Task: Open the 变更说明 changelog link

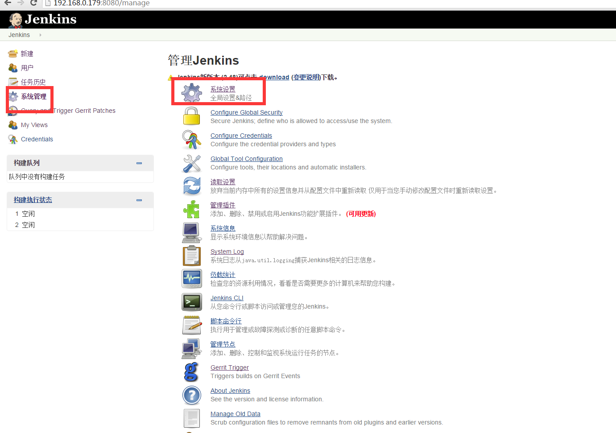Action: point(306,78)
